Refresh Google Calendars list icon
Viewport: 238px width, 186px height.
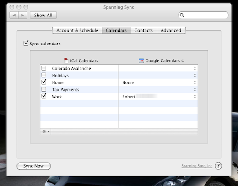tap(183, 61)
